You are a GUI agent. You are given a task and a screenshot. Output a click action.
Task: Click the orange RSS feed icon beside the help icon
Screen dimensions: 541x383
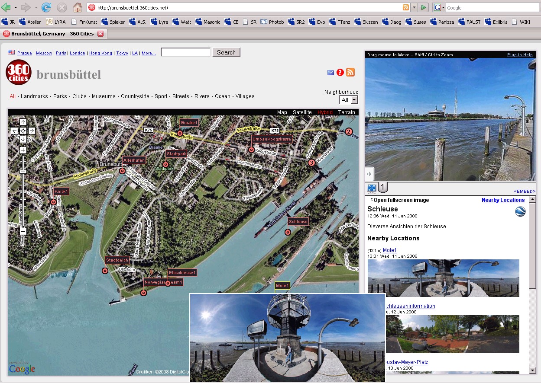(350, 73)
